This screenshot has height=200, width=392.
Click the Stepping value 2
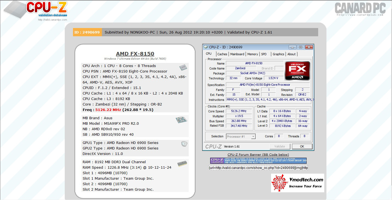(302, 90)
